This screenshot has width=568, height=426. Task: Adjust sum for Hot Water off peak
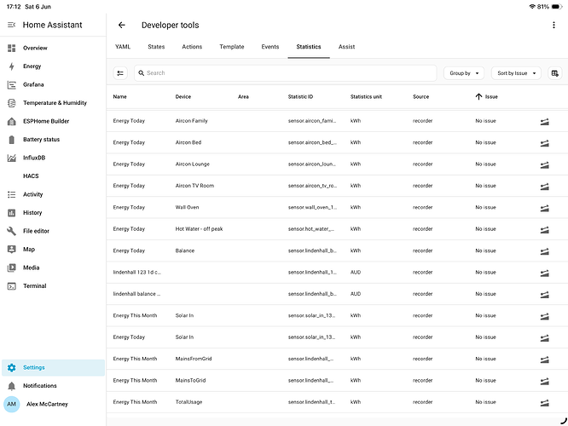(x=544, y=230)
